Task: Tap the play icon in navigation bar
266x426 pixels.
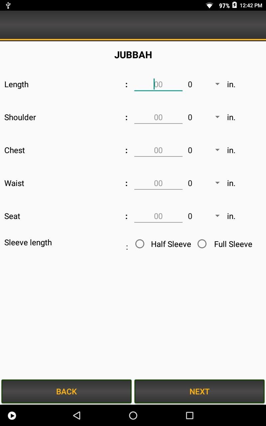Action: [12, 415]
